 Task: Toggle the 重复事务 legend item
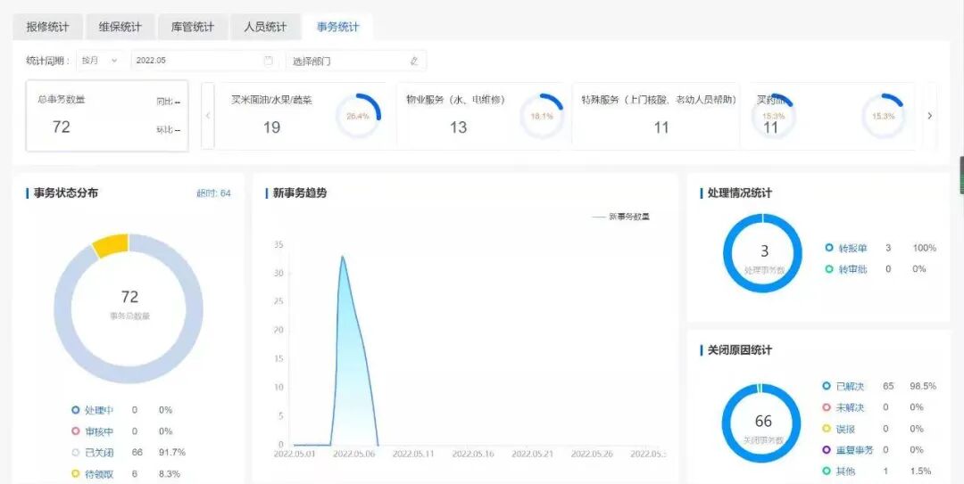tap(848, 449)
